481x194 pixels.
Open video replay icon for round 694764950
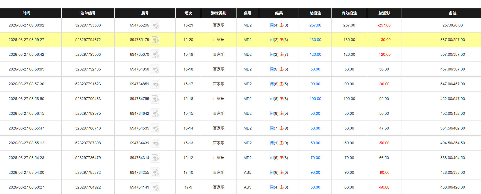tap(155, 69)
